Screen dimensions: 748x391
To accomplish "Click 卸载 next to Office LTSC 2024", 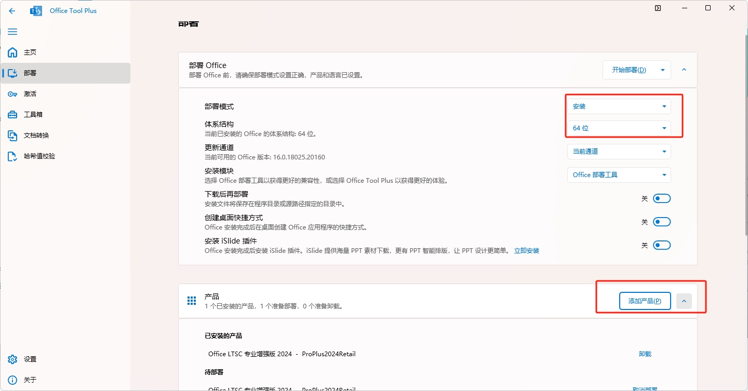I will 645,354.
